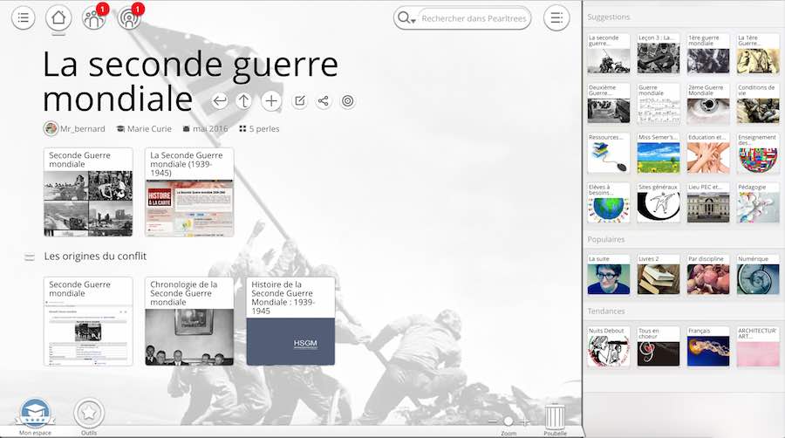
Task: Click the zoom slider handle
Action: point(509,421)
